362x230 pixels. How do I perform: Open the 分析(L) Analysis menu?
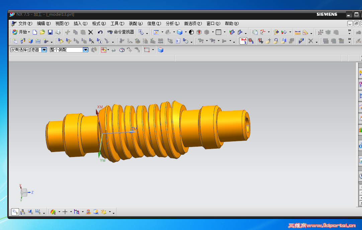pos(172,23)
